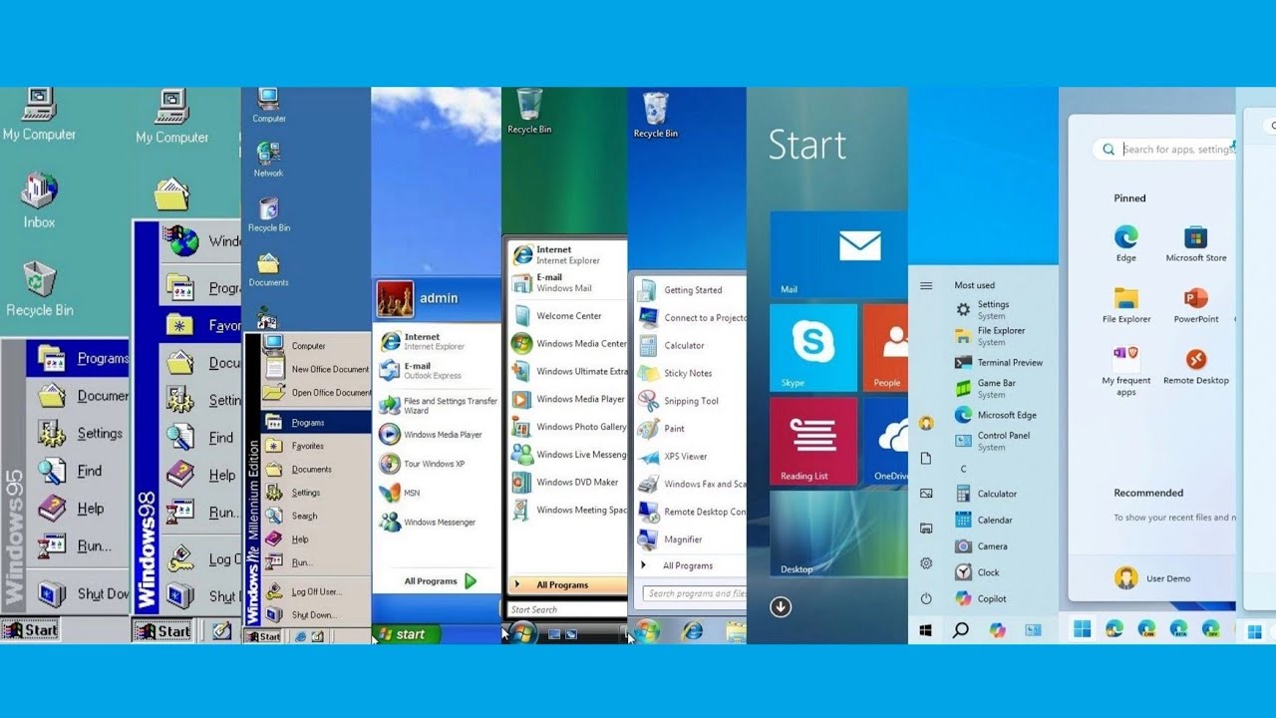Open Recycle Bin on Windows ME desktop
Screen dimensions: 1276x718
coord(269,214)
